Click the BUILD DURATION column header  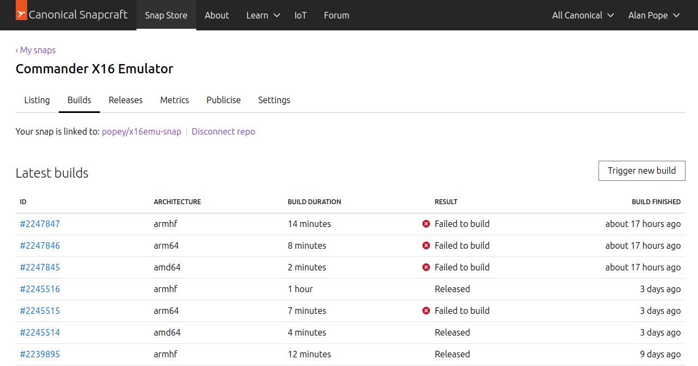pyautogui.click(x=314, y=202)
